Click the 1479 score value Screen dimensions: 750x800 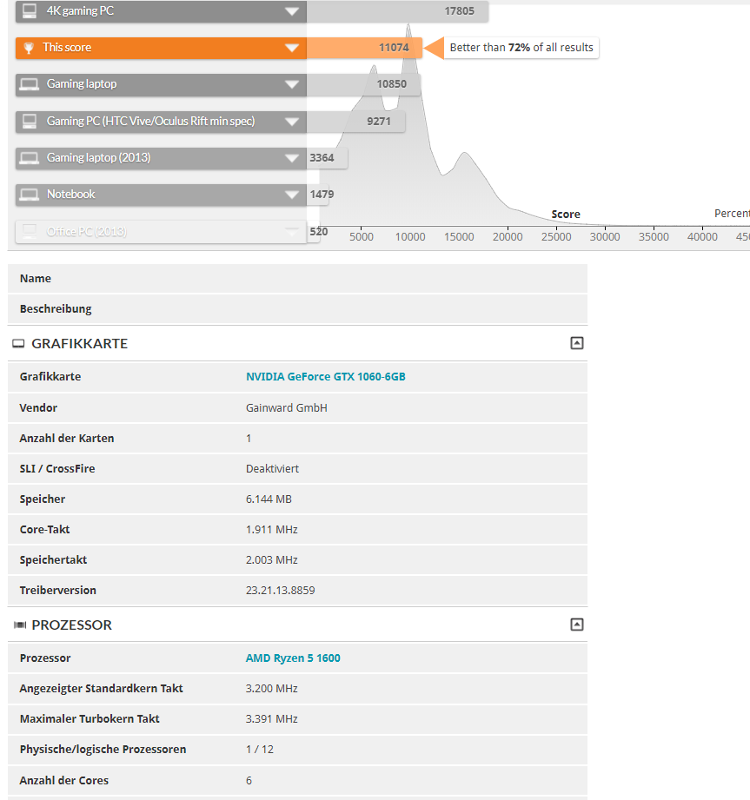click(322, 195)
